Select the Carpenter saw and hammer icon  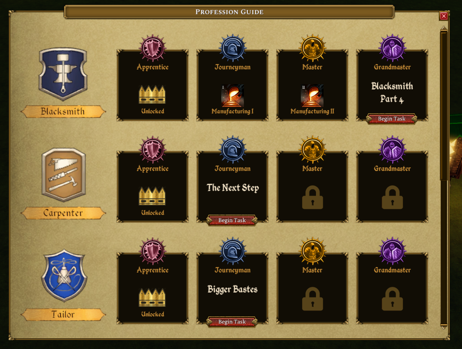point(64,175)
